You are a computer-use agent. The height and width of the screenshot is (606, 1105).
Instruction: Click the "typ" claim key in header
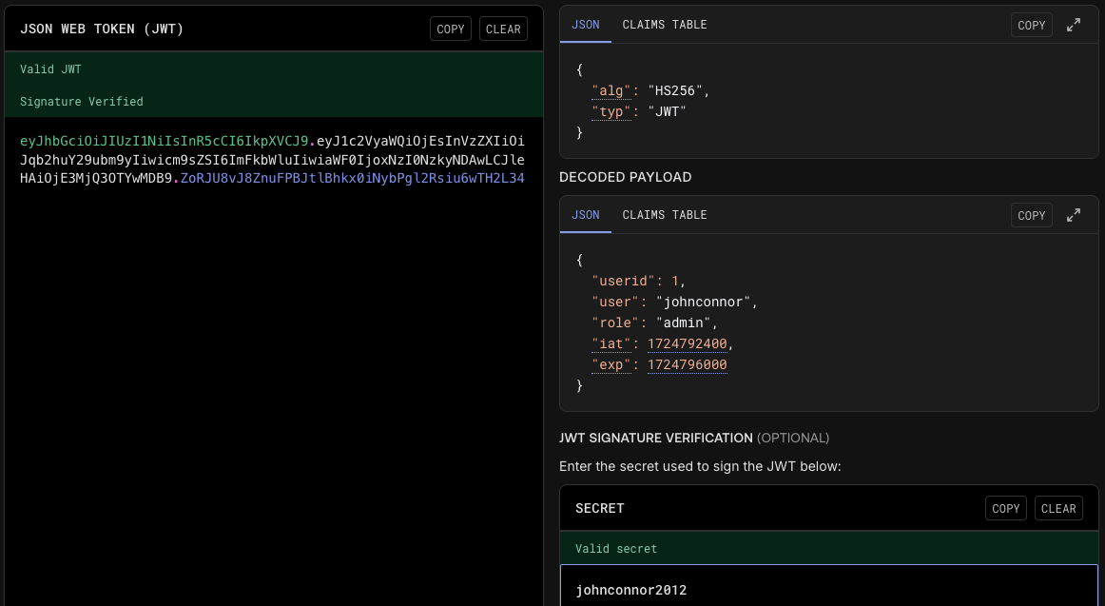click(611, 112)
